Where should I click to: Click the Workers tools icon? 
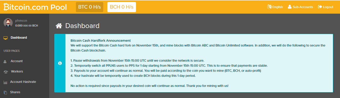[6, 72]
